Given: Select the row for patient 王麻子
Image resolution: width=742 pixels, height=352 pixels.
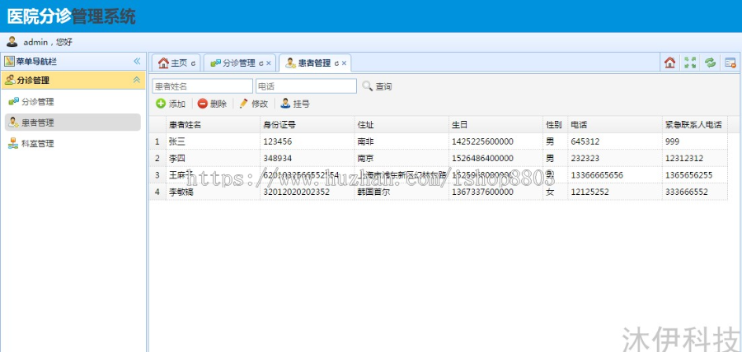Looking at the screenshot, I should (x=439, y=175).
